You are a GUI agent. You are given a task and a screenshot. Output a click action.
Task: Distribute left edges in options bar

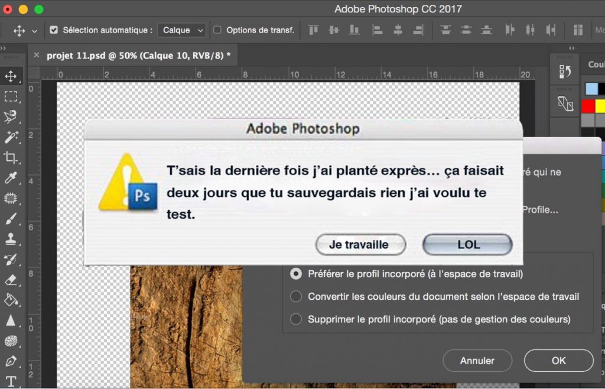510,30
